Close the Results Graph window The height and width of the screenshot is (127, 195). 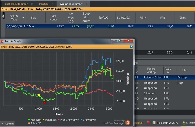pyautogui.click(x=128, y=41)
